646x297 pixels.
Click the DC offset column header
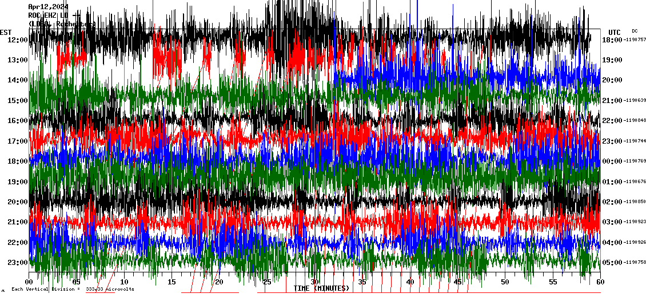tap(635, 31)
